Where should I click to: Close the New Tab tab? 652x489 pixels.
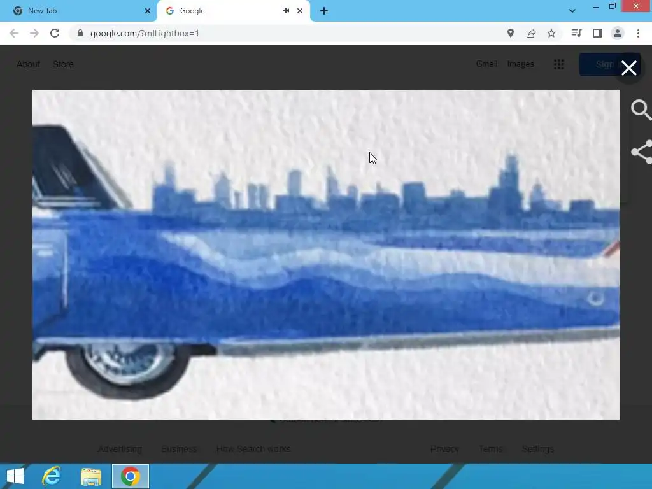tap(148, 11)
